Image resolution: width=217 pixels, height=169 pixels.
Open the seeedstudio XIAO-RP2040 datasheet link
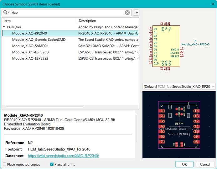point(63,156)
